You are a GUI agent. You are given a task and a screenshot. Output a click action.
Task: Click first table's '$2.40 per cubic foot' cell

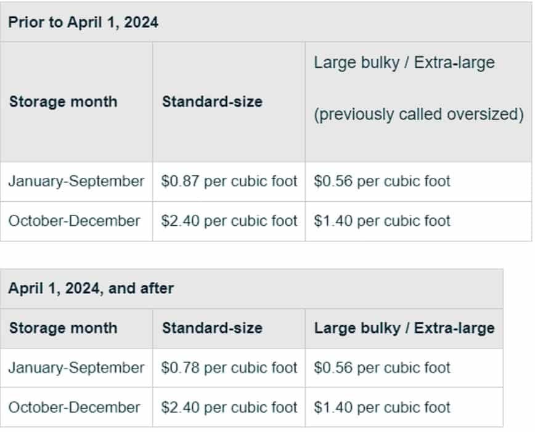pos(229,221)
